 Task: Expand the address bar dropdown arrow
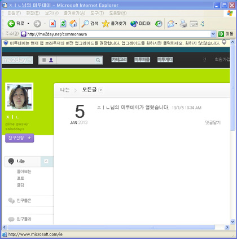click(x=213, y=34)
